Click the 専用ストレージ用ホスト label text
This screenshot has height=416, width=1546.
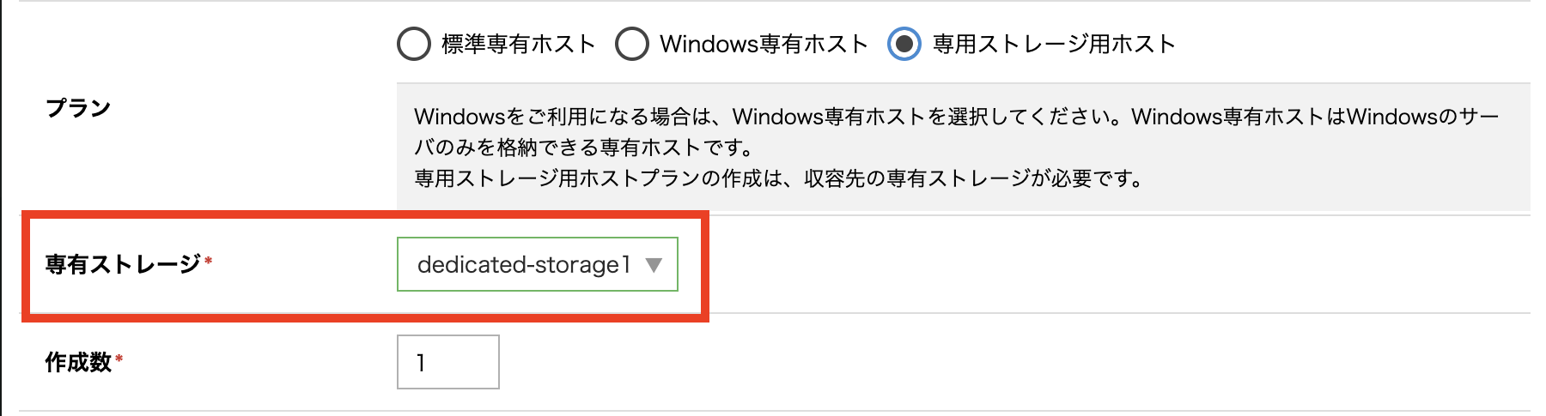[1054, 44]
